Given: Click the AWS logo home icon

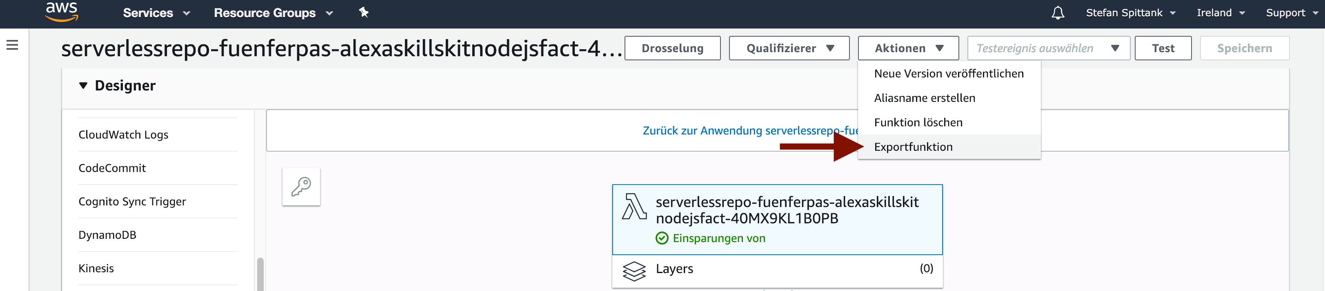Looking at the screenshot, I should pyautogui.click(x=62, y=12).
